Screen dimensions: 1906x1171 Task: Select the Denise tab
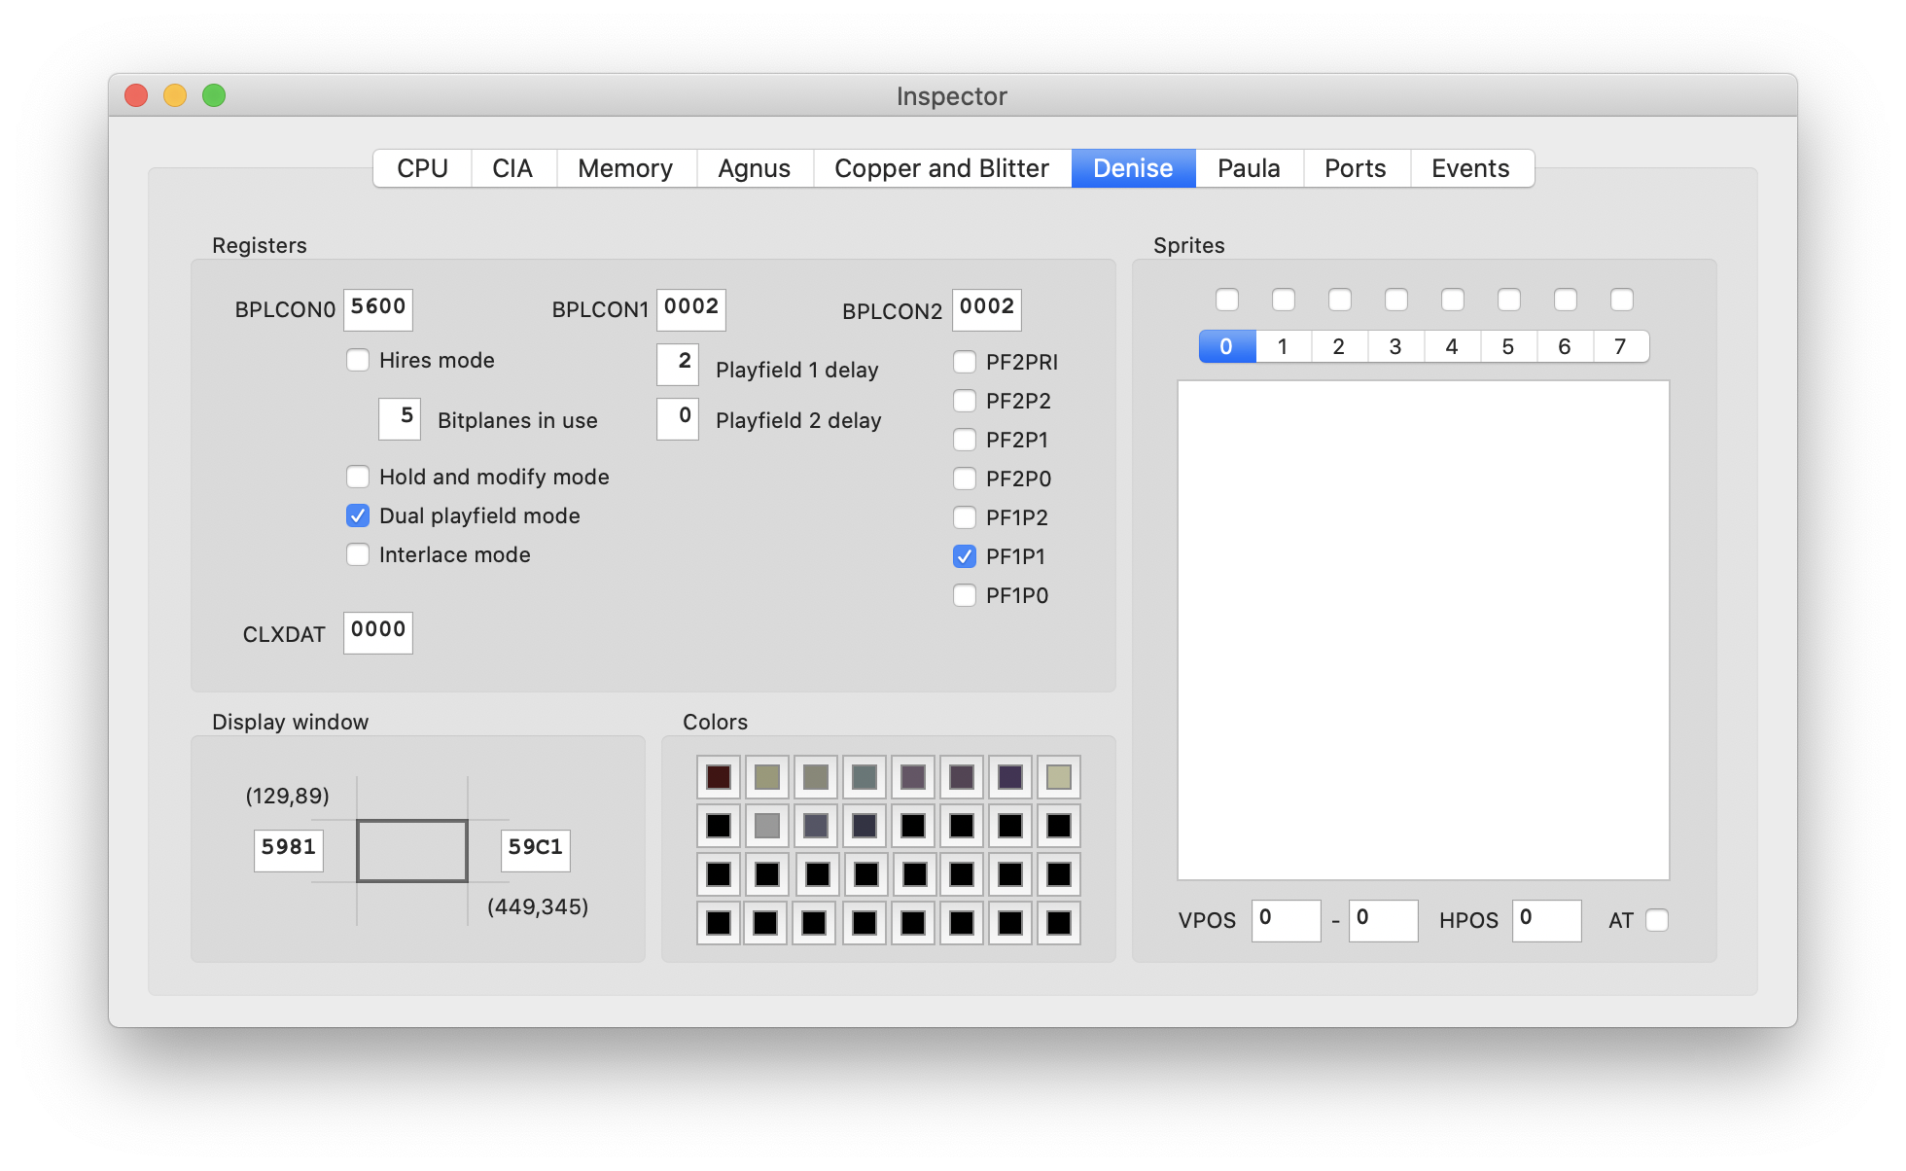click(1133, 168)
